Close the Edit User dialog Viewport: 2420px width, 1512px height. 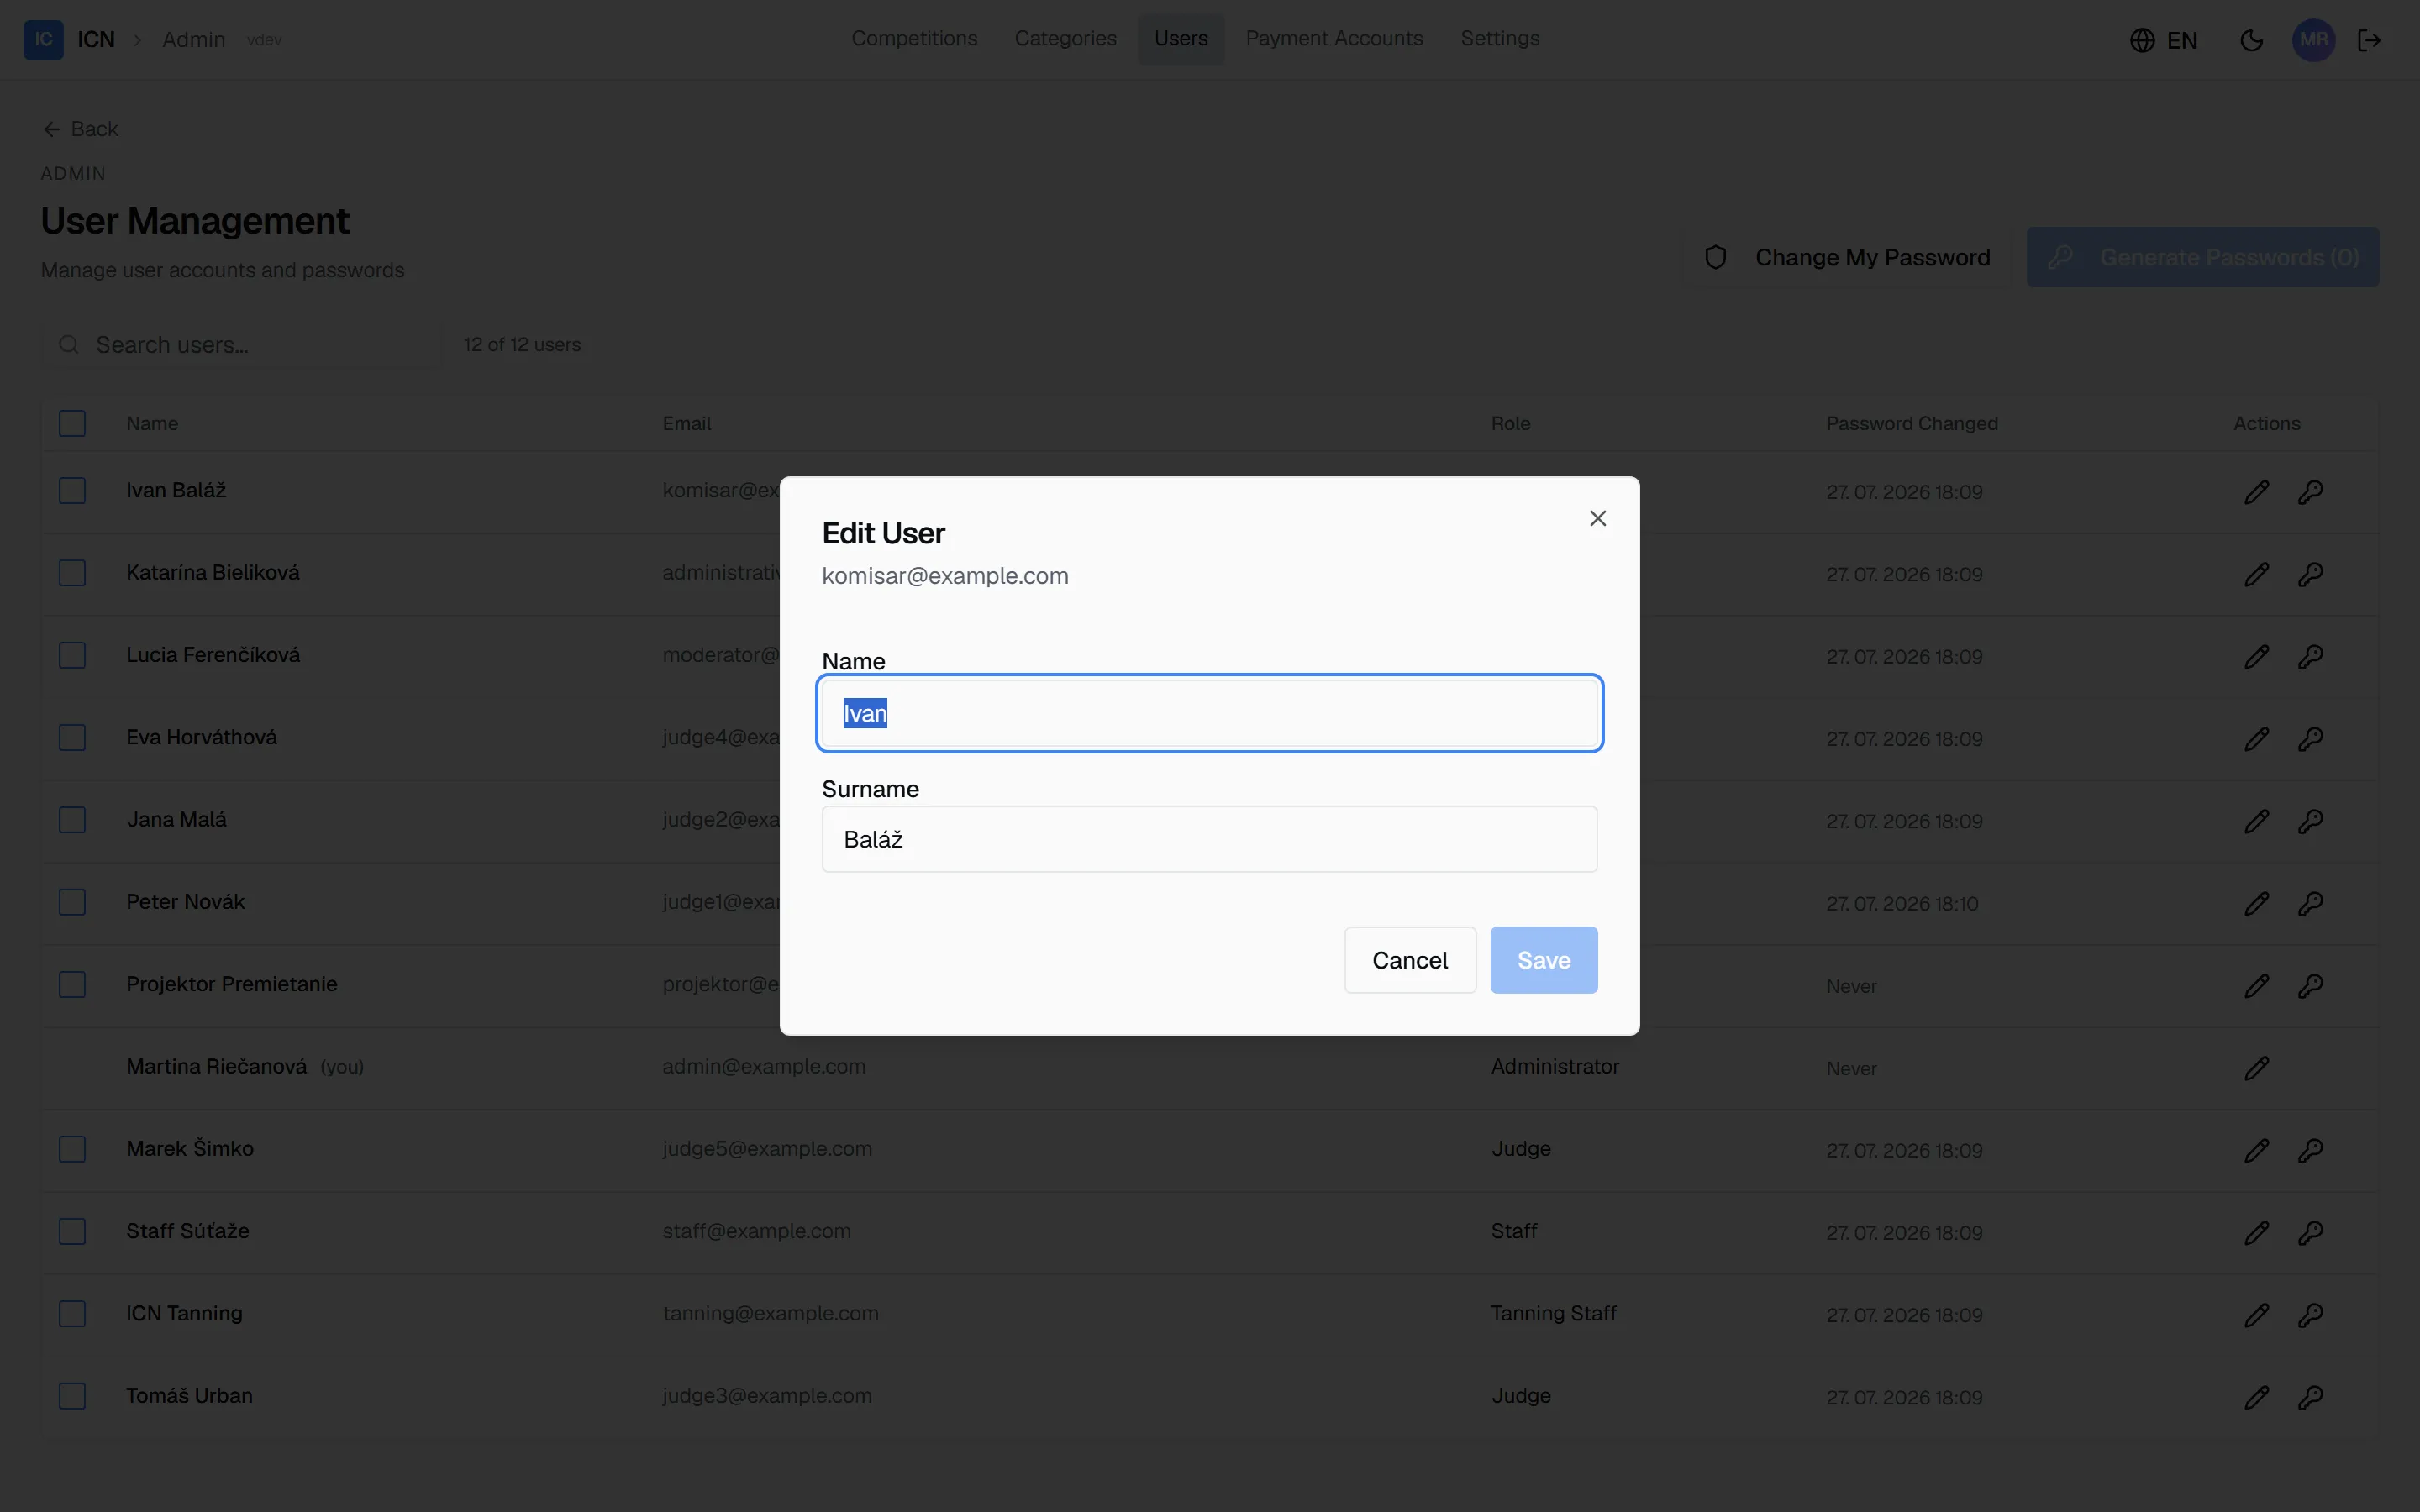(1598, 518)
